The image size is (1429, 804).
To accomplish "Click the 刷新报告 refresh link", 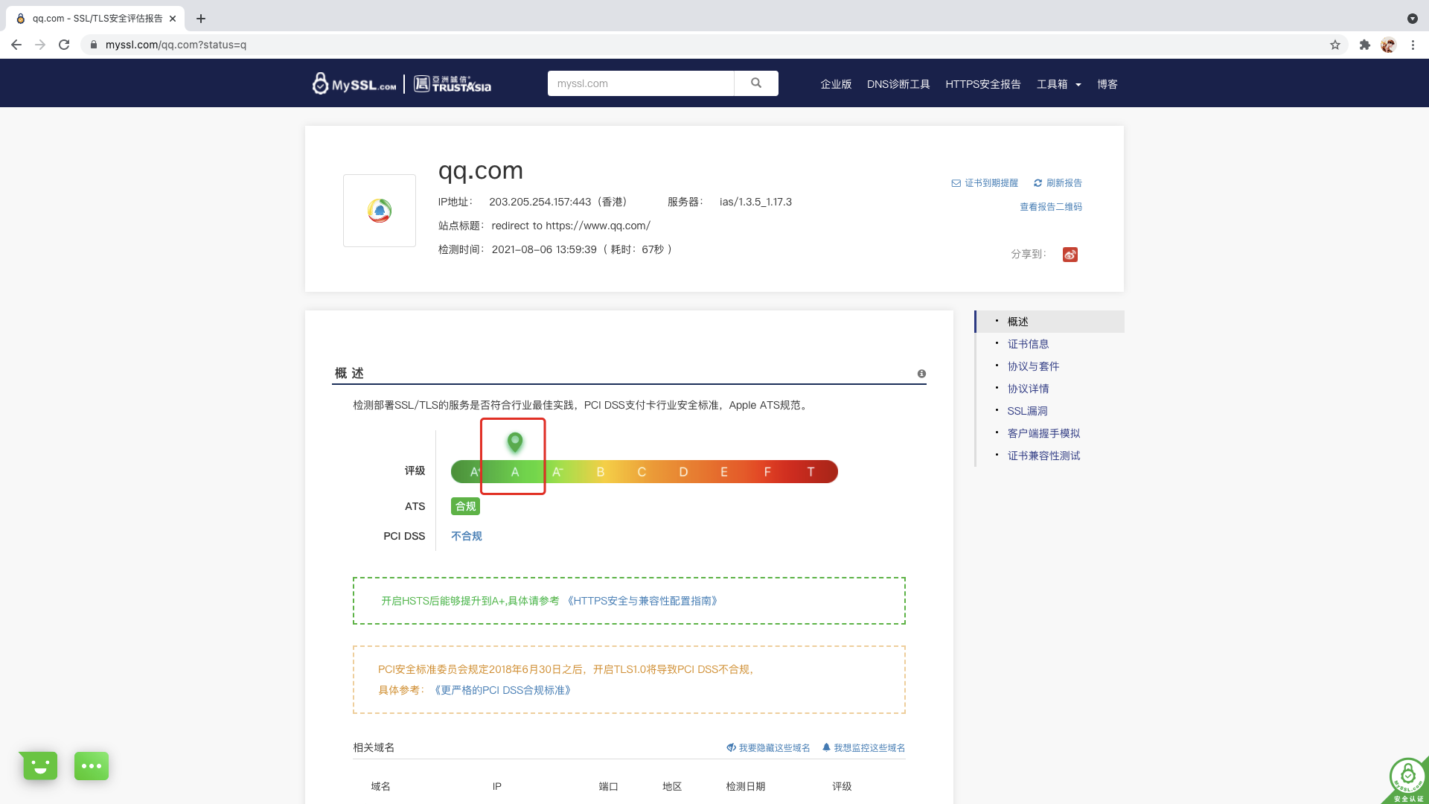I will point(1058,183).
